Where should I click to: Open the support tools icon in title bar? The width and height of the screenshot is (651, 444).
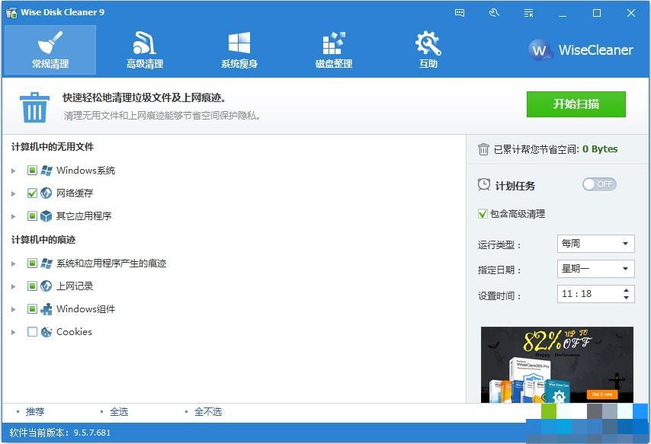[493, 13]
